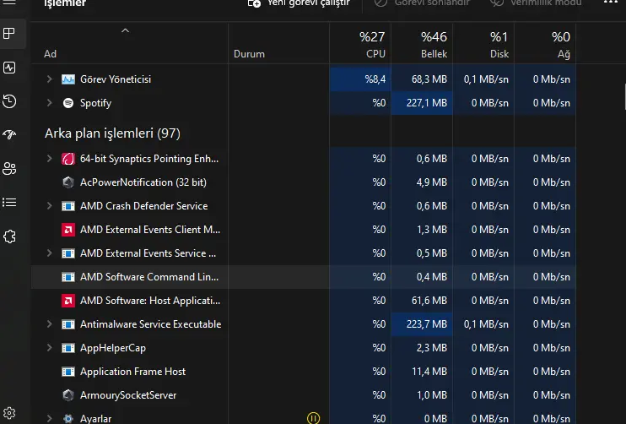Viewport: 626px width, 424px height.
Task: Click the Ayarlar gear process icon
Action: [68, 418]
